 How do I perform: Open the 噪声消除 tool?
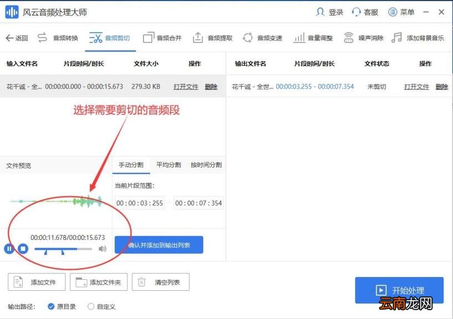click(363, 38)
